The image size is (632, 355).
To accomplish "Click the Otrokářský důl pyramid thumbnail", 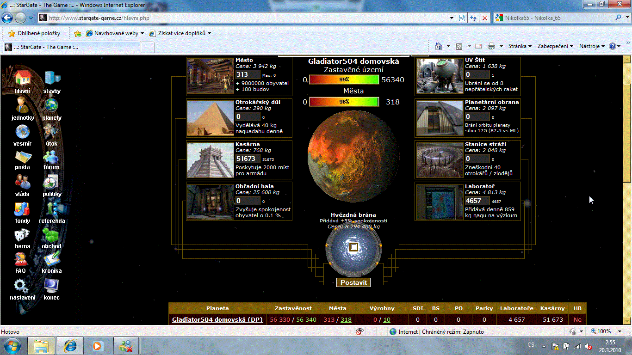I will pyautogui.click(x=210, y=118).
